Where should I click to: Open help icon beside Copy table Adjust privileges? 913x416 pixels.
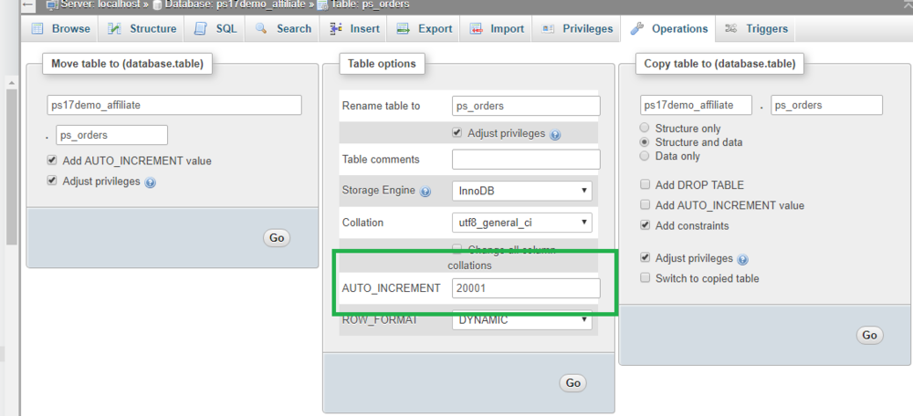(x=742, y=259)
